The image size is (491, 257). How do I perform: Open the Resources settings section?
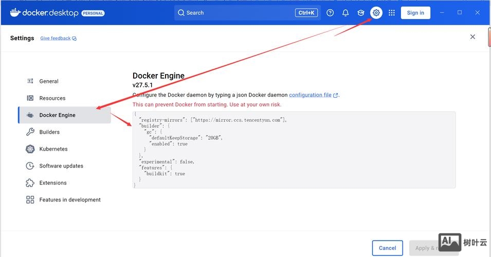point(52,98)
